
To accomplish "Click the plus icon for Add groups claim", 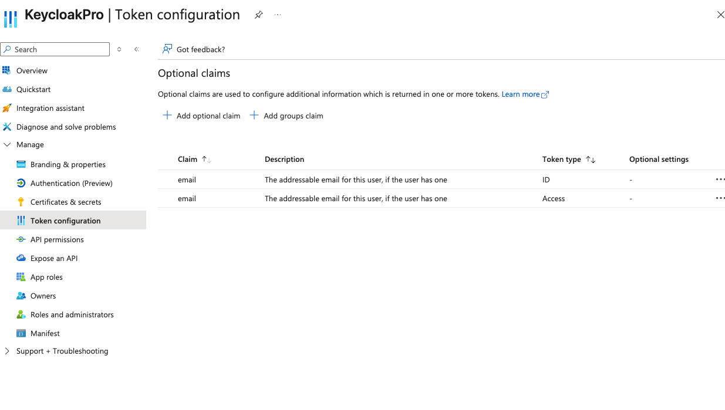I will (x=254, y=116).
